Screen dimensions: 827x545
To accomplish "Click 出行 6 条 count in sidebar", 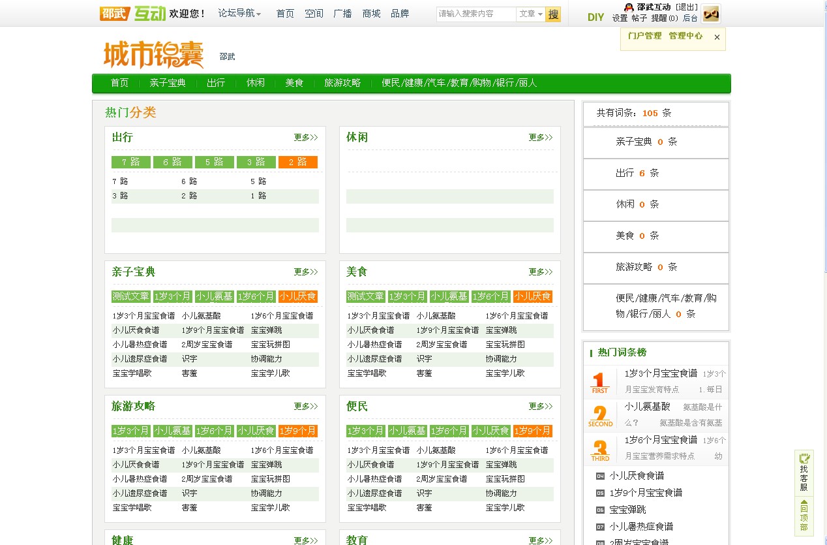I will pyautogui.click(x=637, y=173).
